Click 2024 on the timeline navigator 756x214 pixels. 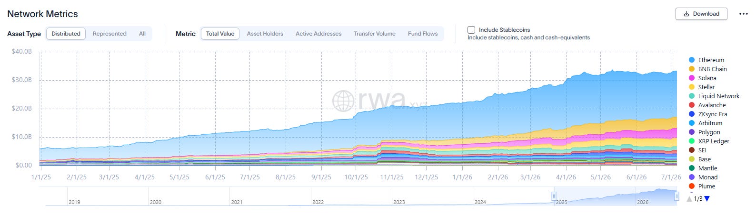[480, 202]
